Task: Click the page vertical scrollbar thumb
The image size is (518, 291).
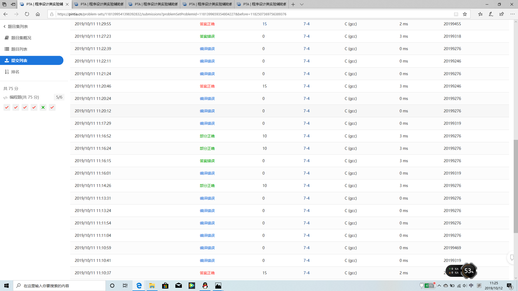Action: (516, 186)
